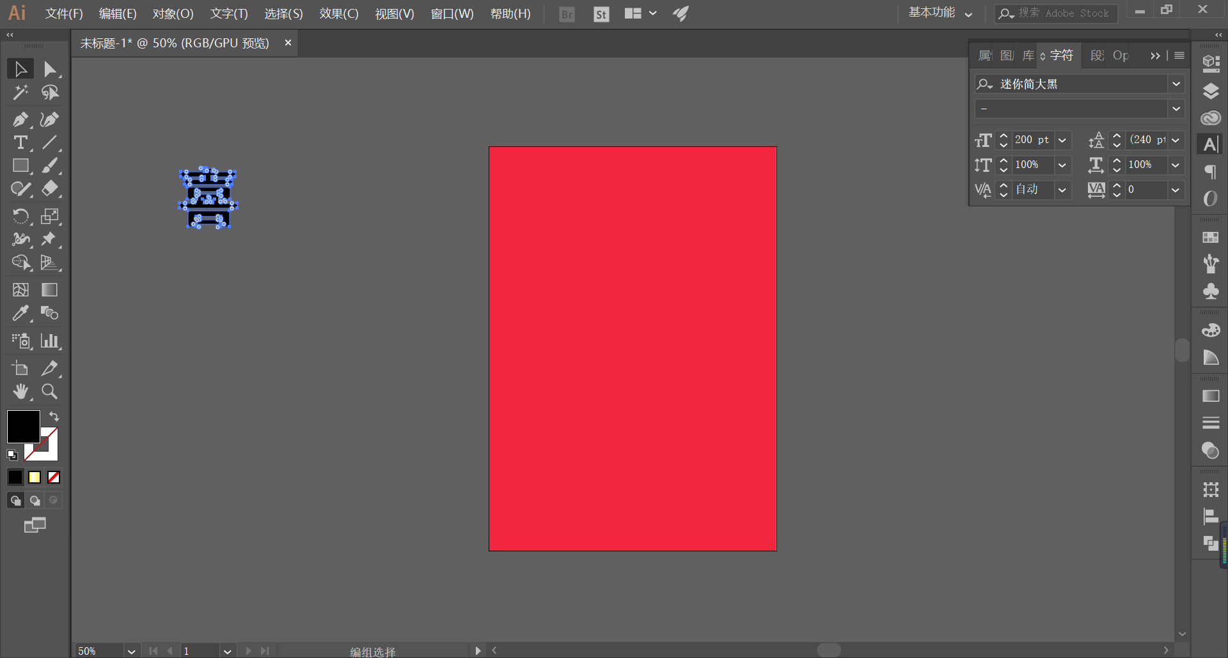Open the character panel options menu
Screen dimensions: 1228x658
[1179, 56]
